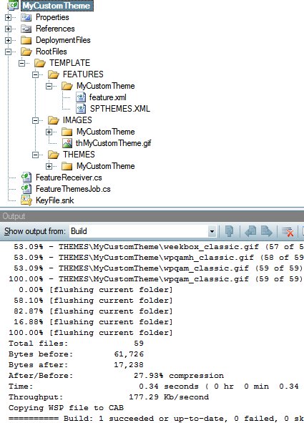Screen dimensions: 304x423
Task: Click the Time: 0.34 seconds line
Action: [154, 386]
